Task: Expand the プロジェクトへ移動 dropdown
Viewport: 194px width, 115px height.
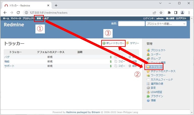Action: (x=166, y=24)
